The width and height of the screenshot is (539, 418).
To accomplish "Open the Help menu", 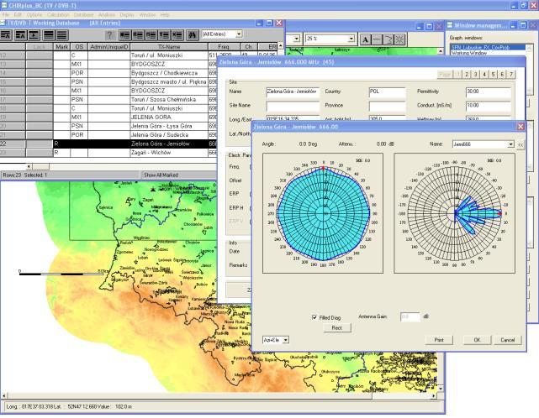I will coord(165,15).
